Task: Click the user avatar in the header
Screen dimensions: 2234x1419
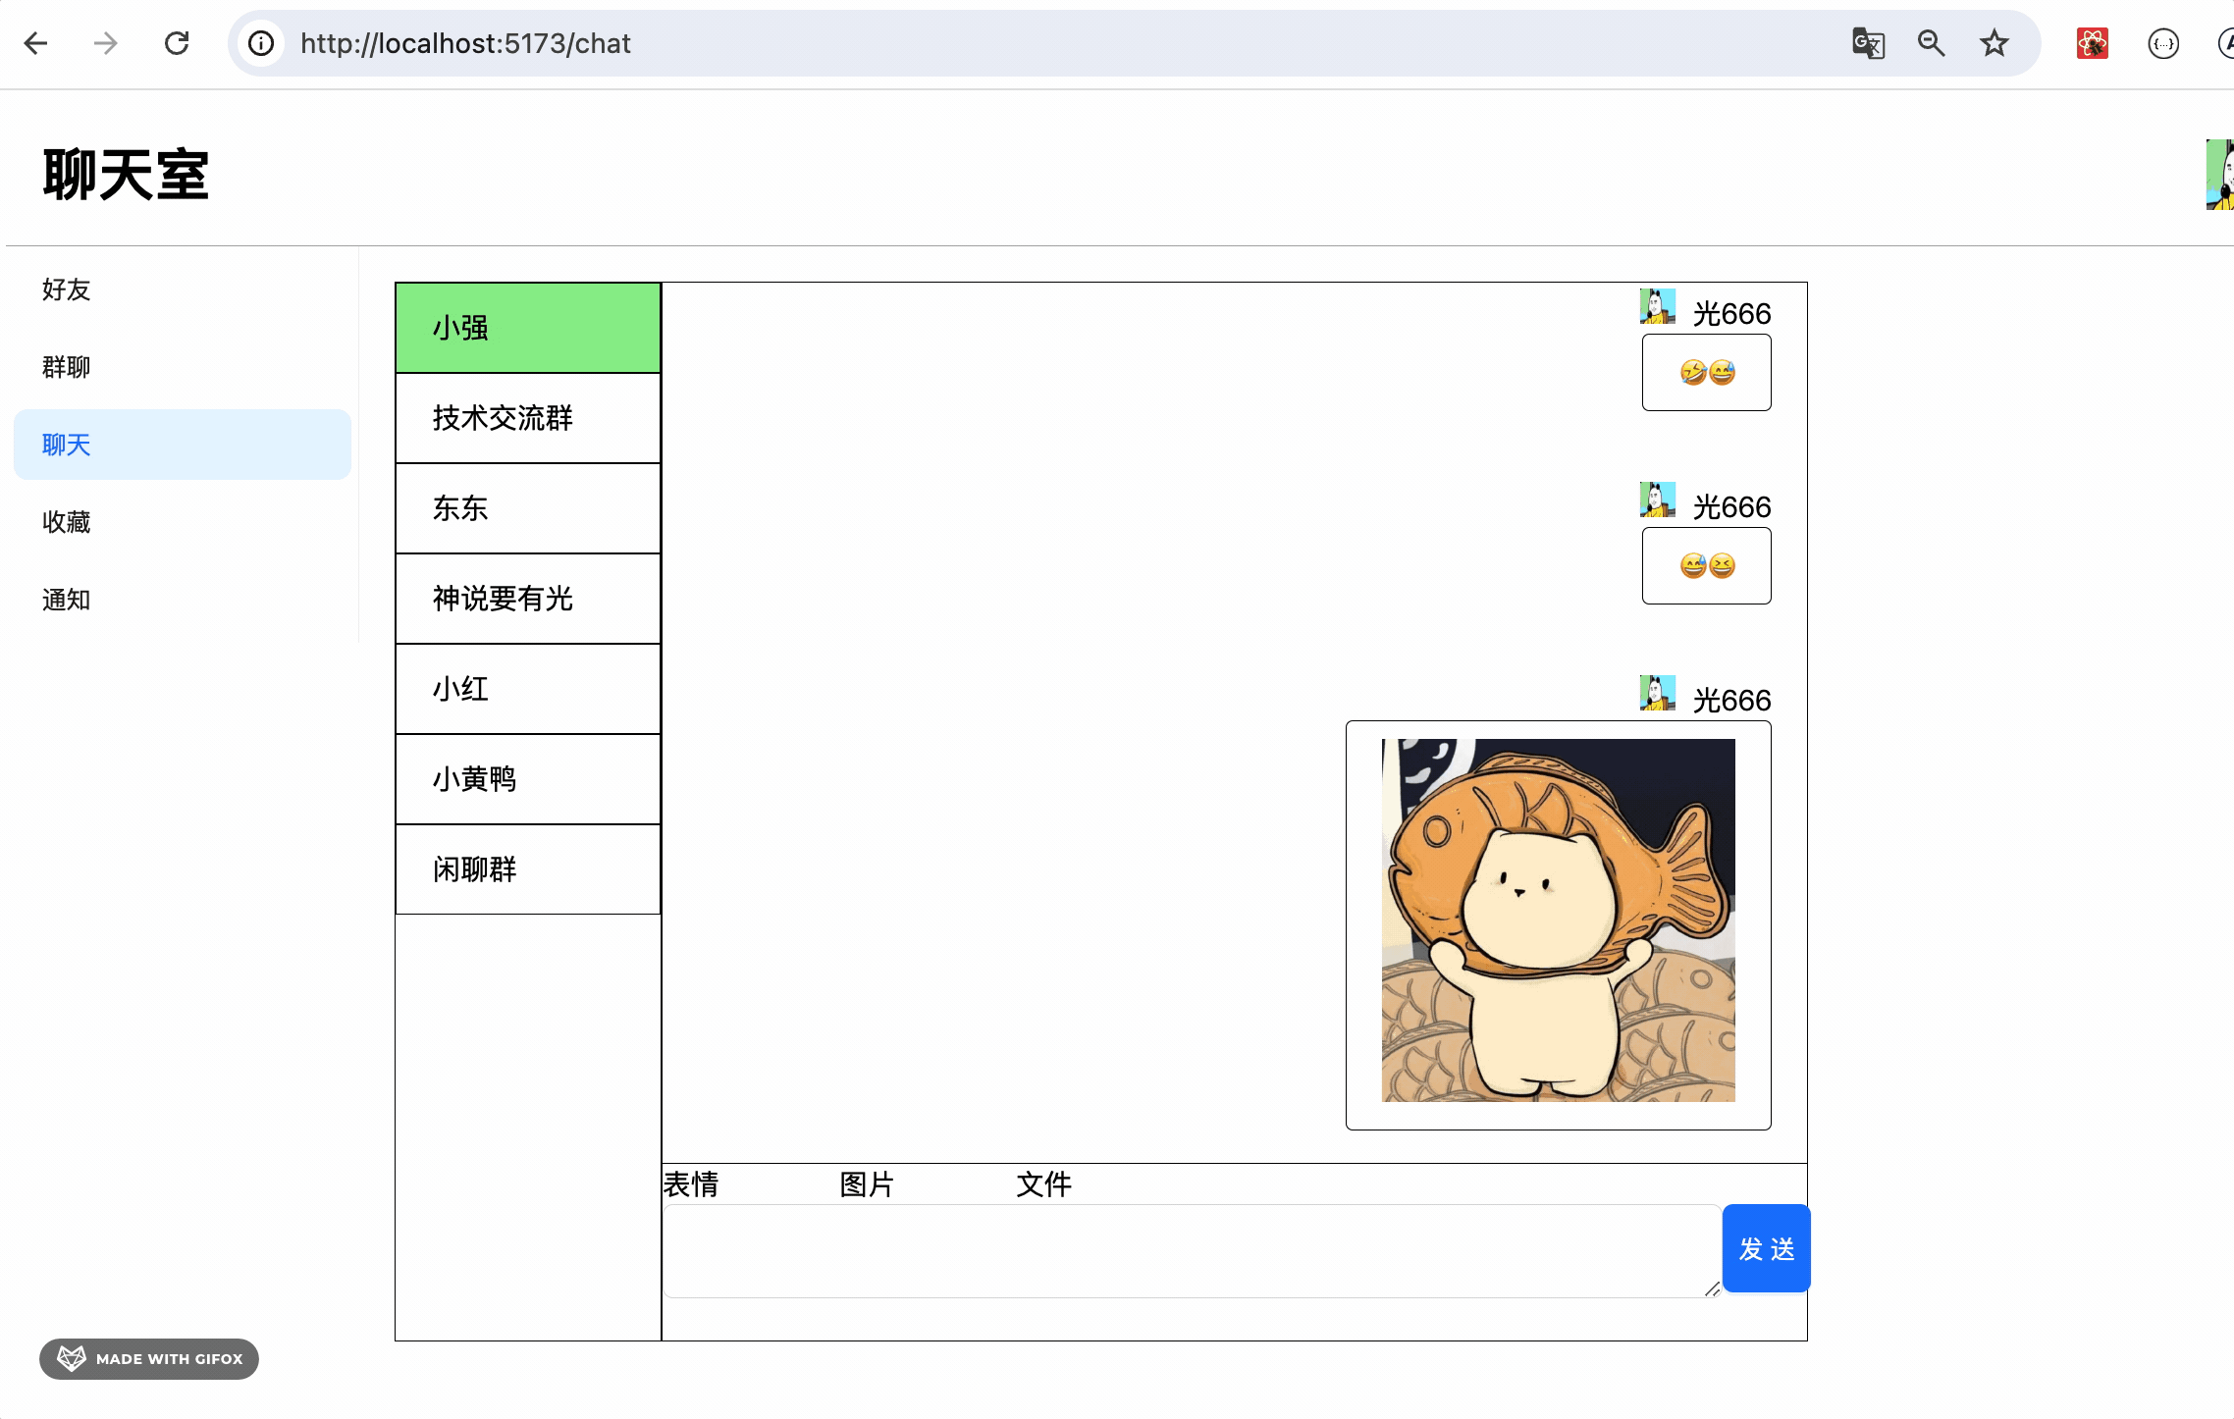Action: 2220,175
